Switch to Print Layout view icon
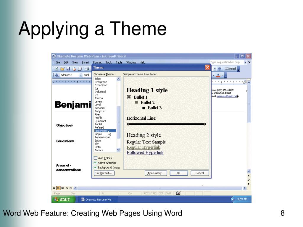This screenshot has height=227, width=303. (62, 188)
